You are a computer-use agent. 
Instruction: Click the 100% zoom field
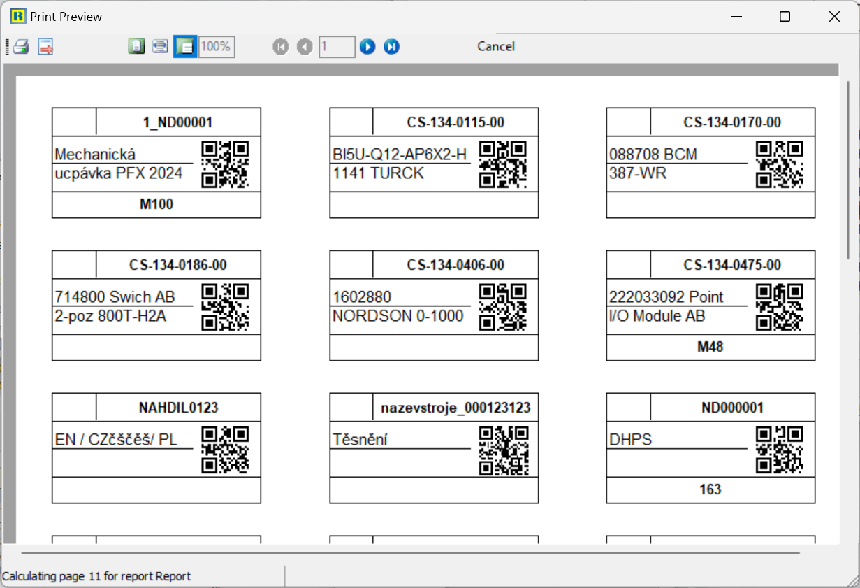point(217,47)
